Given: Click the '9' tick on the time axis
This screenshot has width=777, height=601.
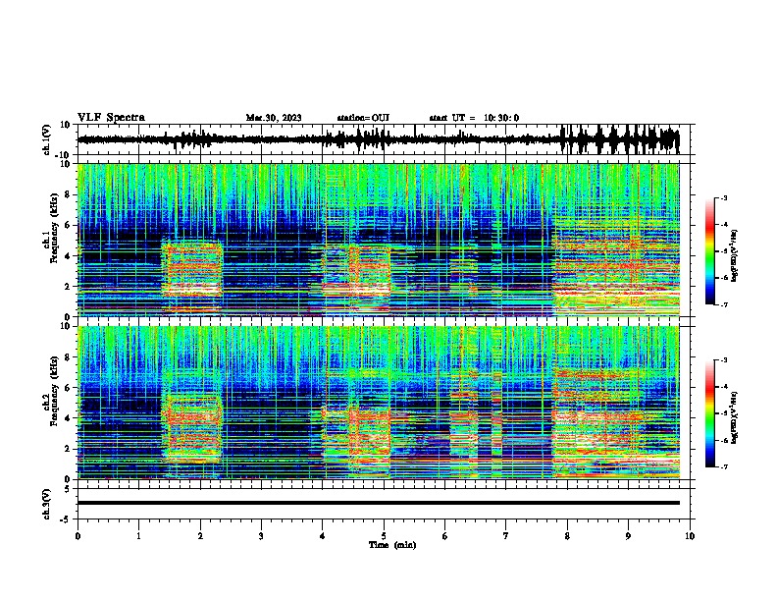Looking at the screenshot, I should pos(628,536).
